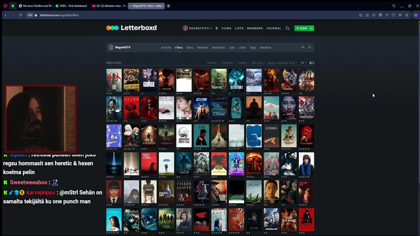Switch to the Reviews tab
420x236 pixels.
tap(203, 48)
